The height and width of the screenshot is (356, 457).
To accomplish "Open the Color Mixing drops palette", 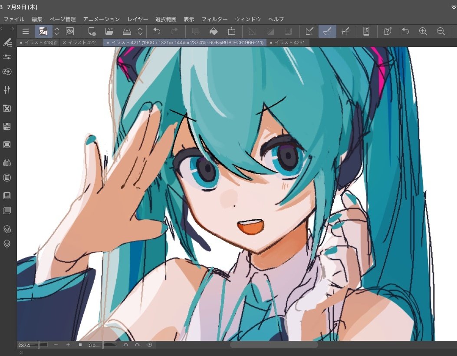I will [7, 163].
